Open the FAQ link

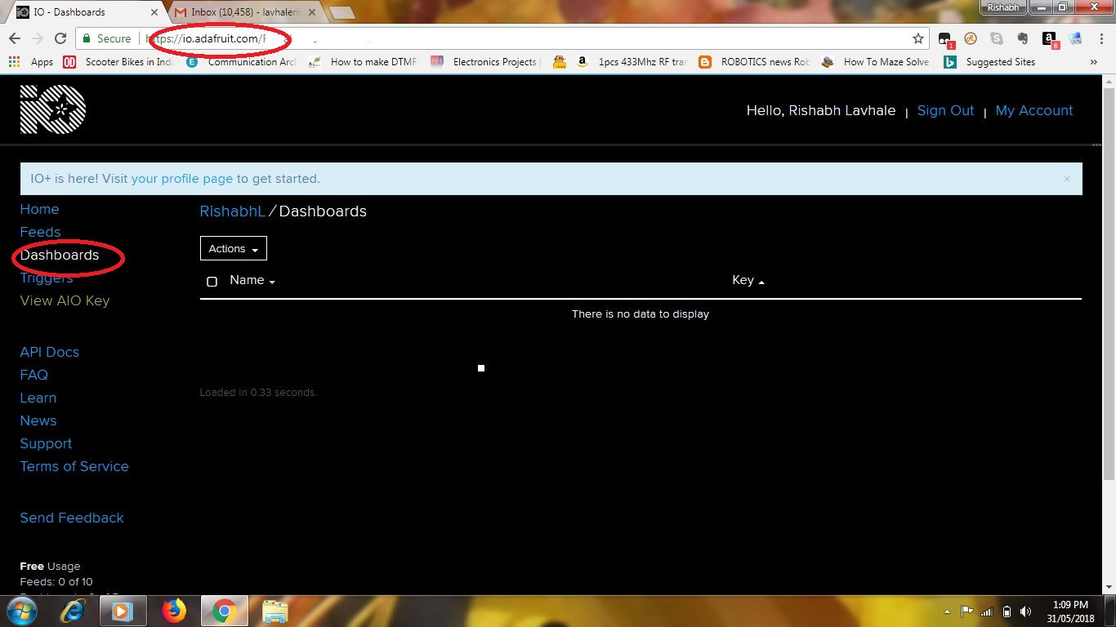(x=34, y=375)
